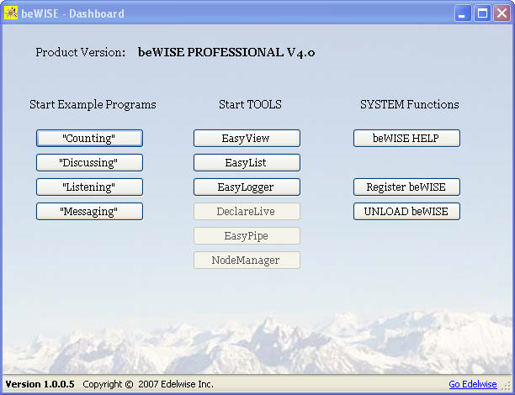515x395 pixels.
Task: Click UNLOAD beWISE button
Action: click(x=406, y=211)
